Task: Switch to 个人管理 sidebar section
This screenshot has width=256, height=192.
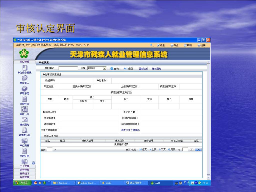Action: [x=24, y=166]
